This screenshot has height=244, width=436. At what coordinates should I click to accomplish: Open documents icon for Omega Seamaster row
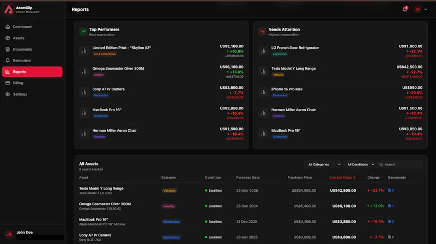tap(391, 206)
